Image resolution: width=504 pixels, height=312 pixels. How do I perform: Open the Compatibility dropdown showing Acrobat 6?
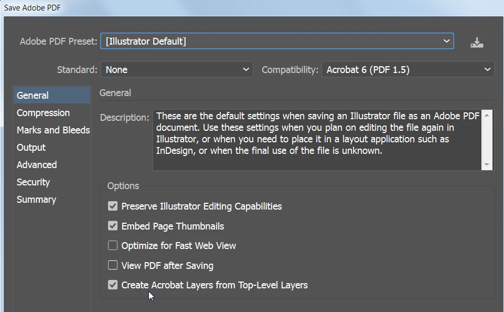click(x=408, y=69)
